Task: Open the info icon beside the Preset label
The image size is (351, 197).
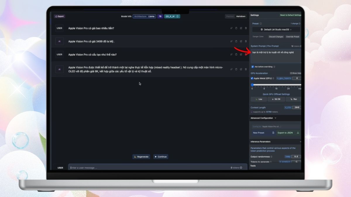Action: point(261,24)
